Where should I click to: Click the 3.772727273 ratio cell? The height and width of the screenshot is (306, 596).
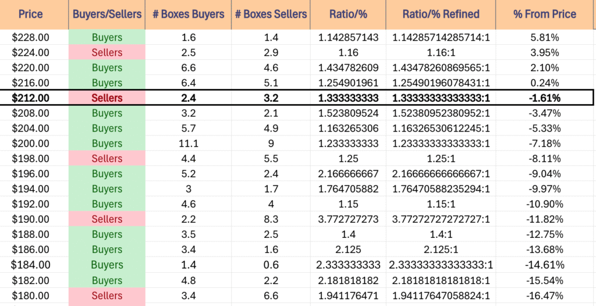tap(348, 219)
